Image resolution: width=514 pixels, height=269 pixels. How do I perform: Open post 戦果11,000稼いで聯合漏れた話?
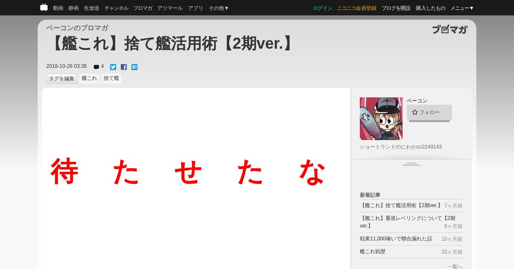396,239
